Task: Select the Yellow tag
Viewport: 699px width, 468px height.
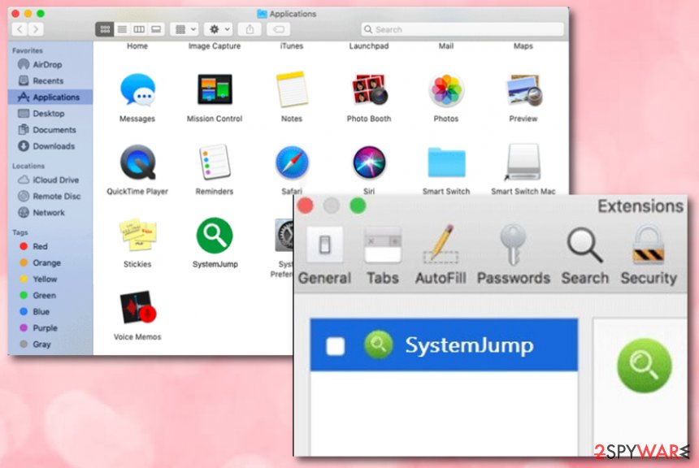Action: pyautogui.click(x=50, y=279)
